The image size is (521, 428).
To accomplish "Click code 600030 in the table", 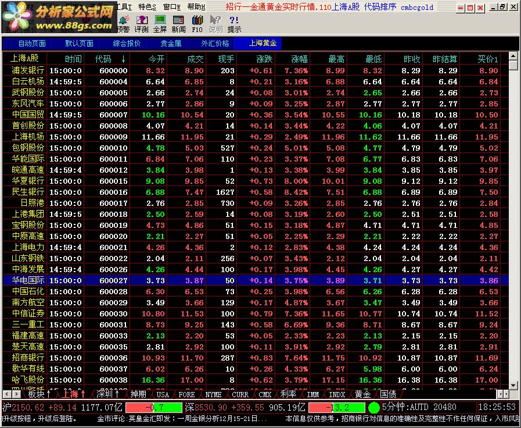I will click(113, 313).
